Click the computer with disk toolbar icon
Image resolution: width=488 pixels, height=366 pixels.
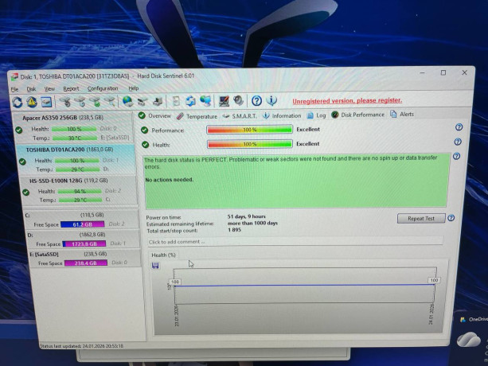(x=158, y=101)
